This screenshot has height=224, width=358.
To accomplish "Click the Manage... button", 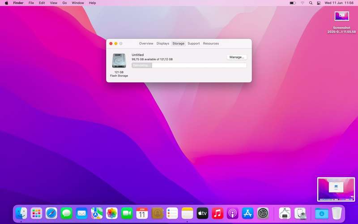I will 237,57.
